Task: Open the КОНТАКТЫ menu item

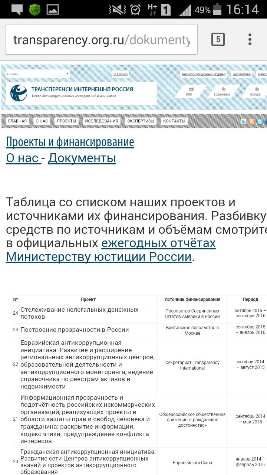Action: [x=174, y=121]
